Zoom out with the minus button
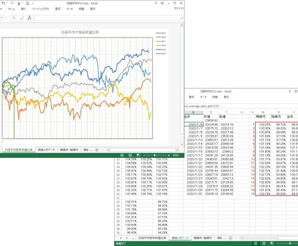The image size is (298, 246). 144,155
